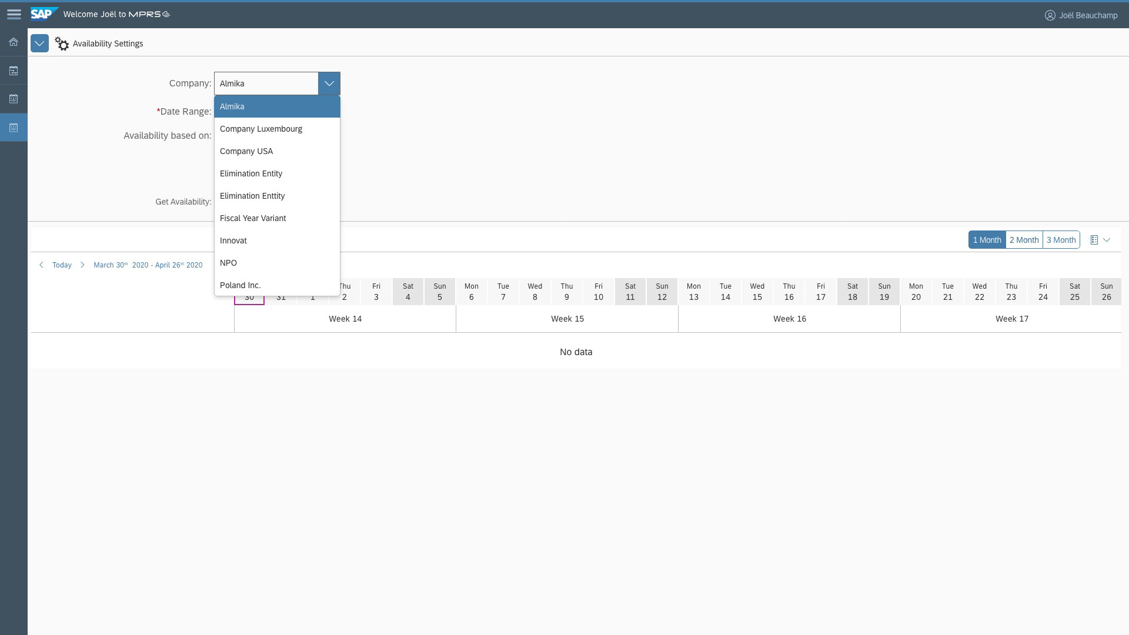This screenshot has height=635, width=1129.
Task: Click the March 30th - April 26th date range
Action: click(x=148, y=265)
